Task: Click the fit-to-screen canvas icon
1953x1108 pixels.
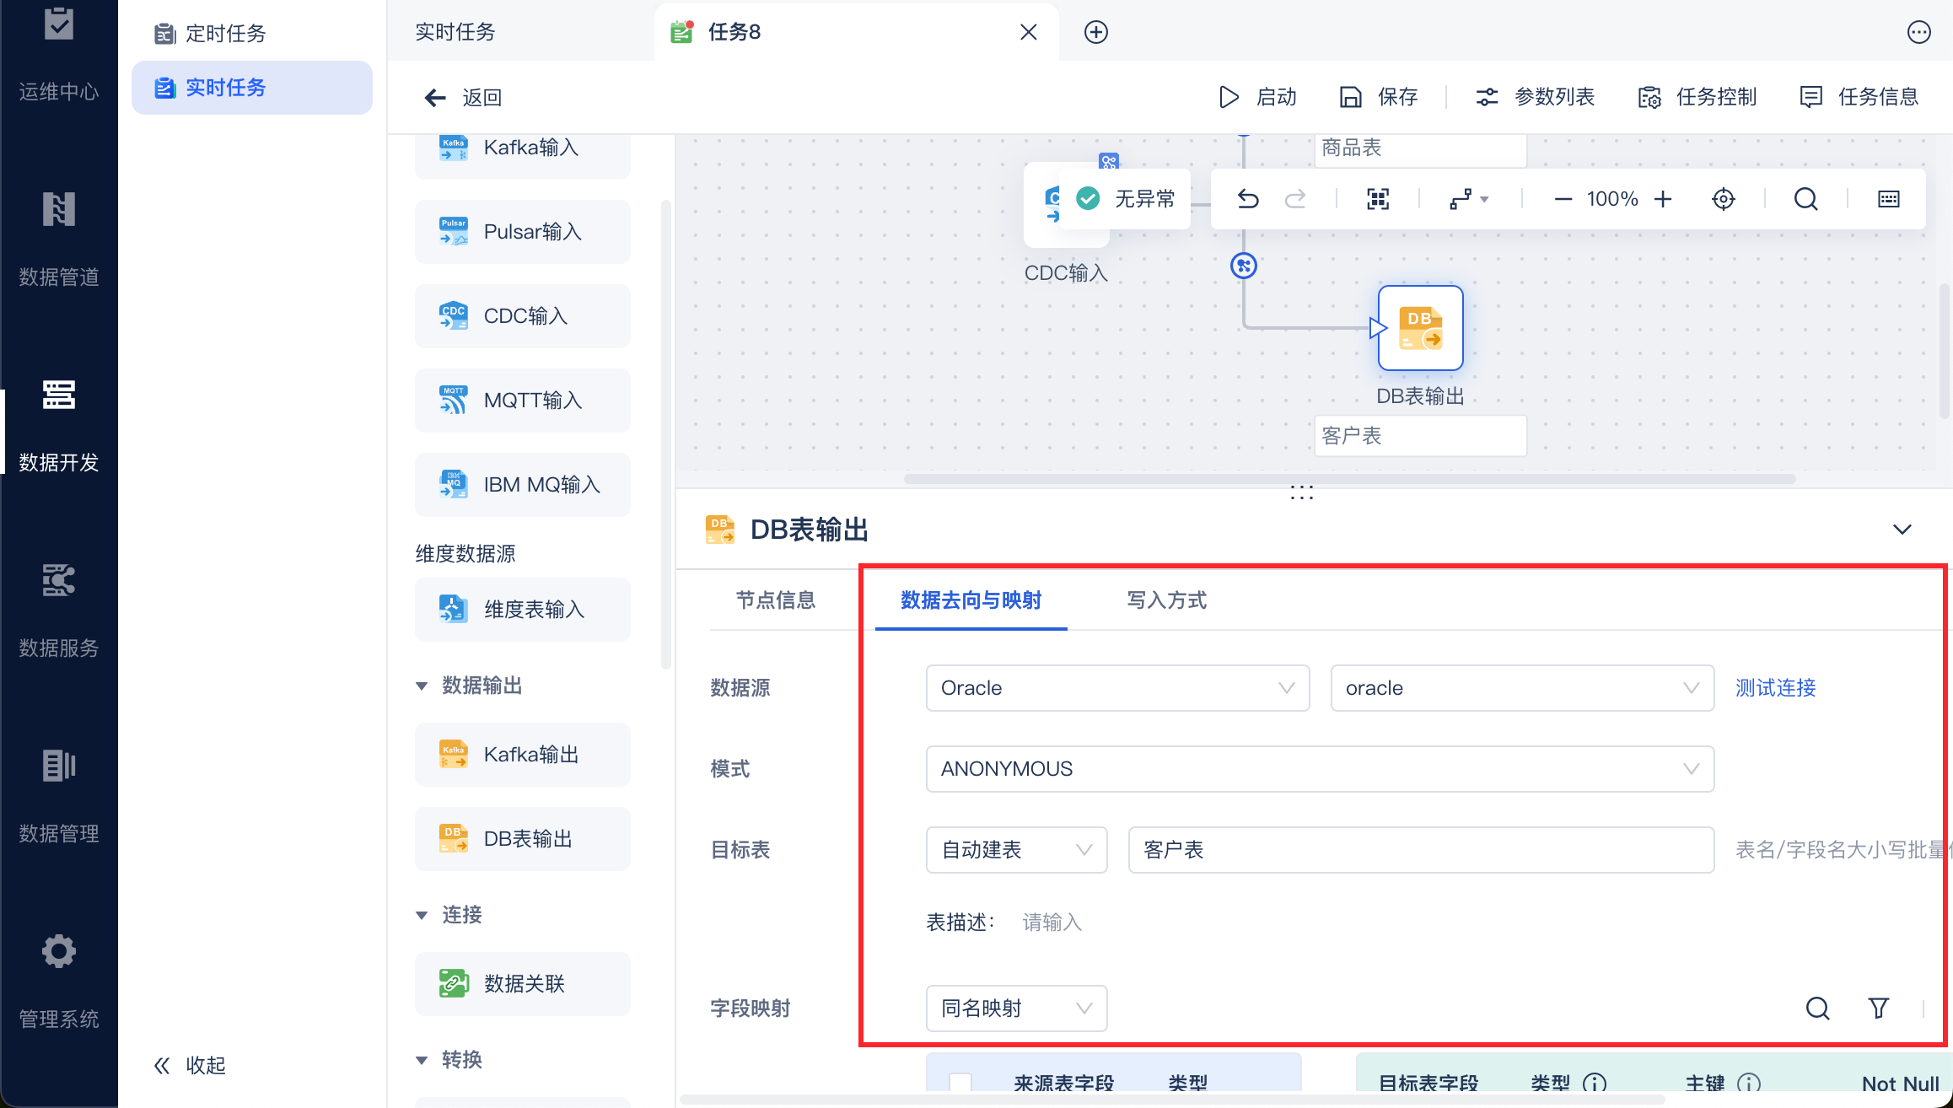Action: coord(1378,199)
